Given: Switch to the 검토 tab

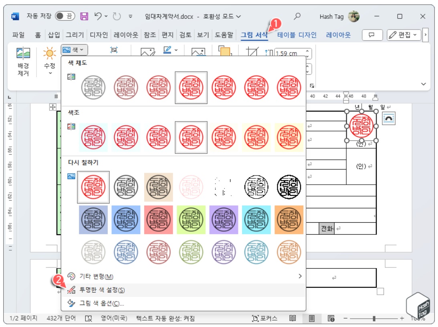Looking at the screenshot, I should tap(185, 35).
